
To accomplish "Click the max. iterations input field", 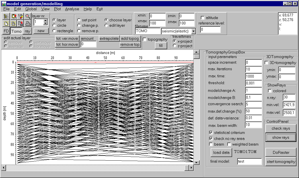I will (253, 69).
